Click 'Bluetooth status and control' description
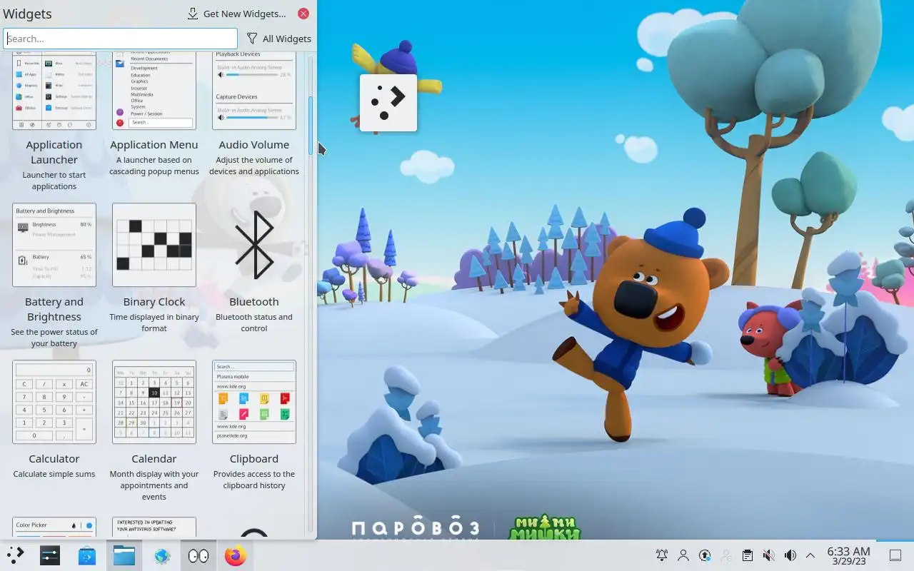Screen dimensions: 914x571 pos(254,323)
